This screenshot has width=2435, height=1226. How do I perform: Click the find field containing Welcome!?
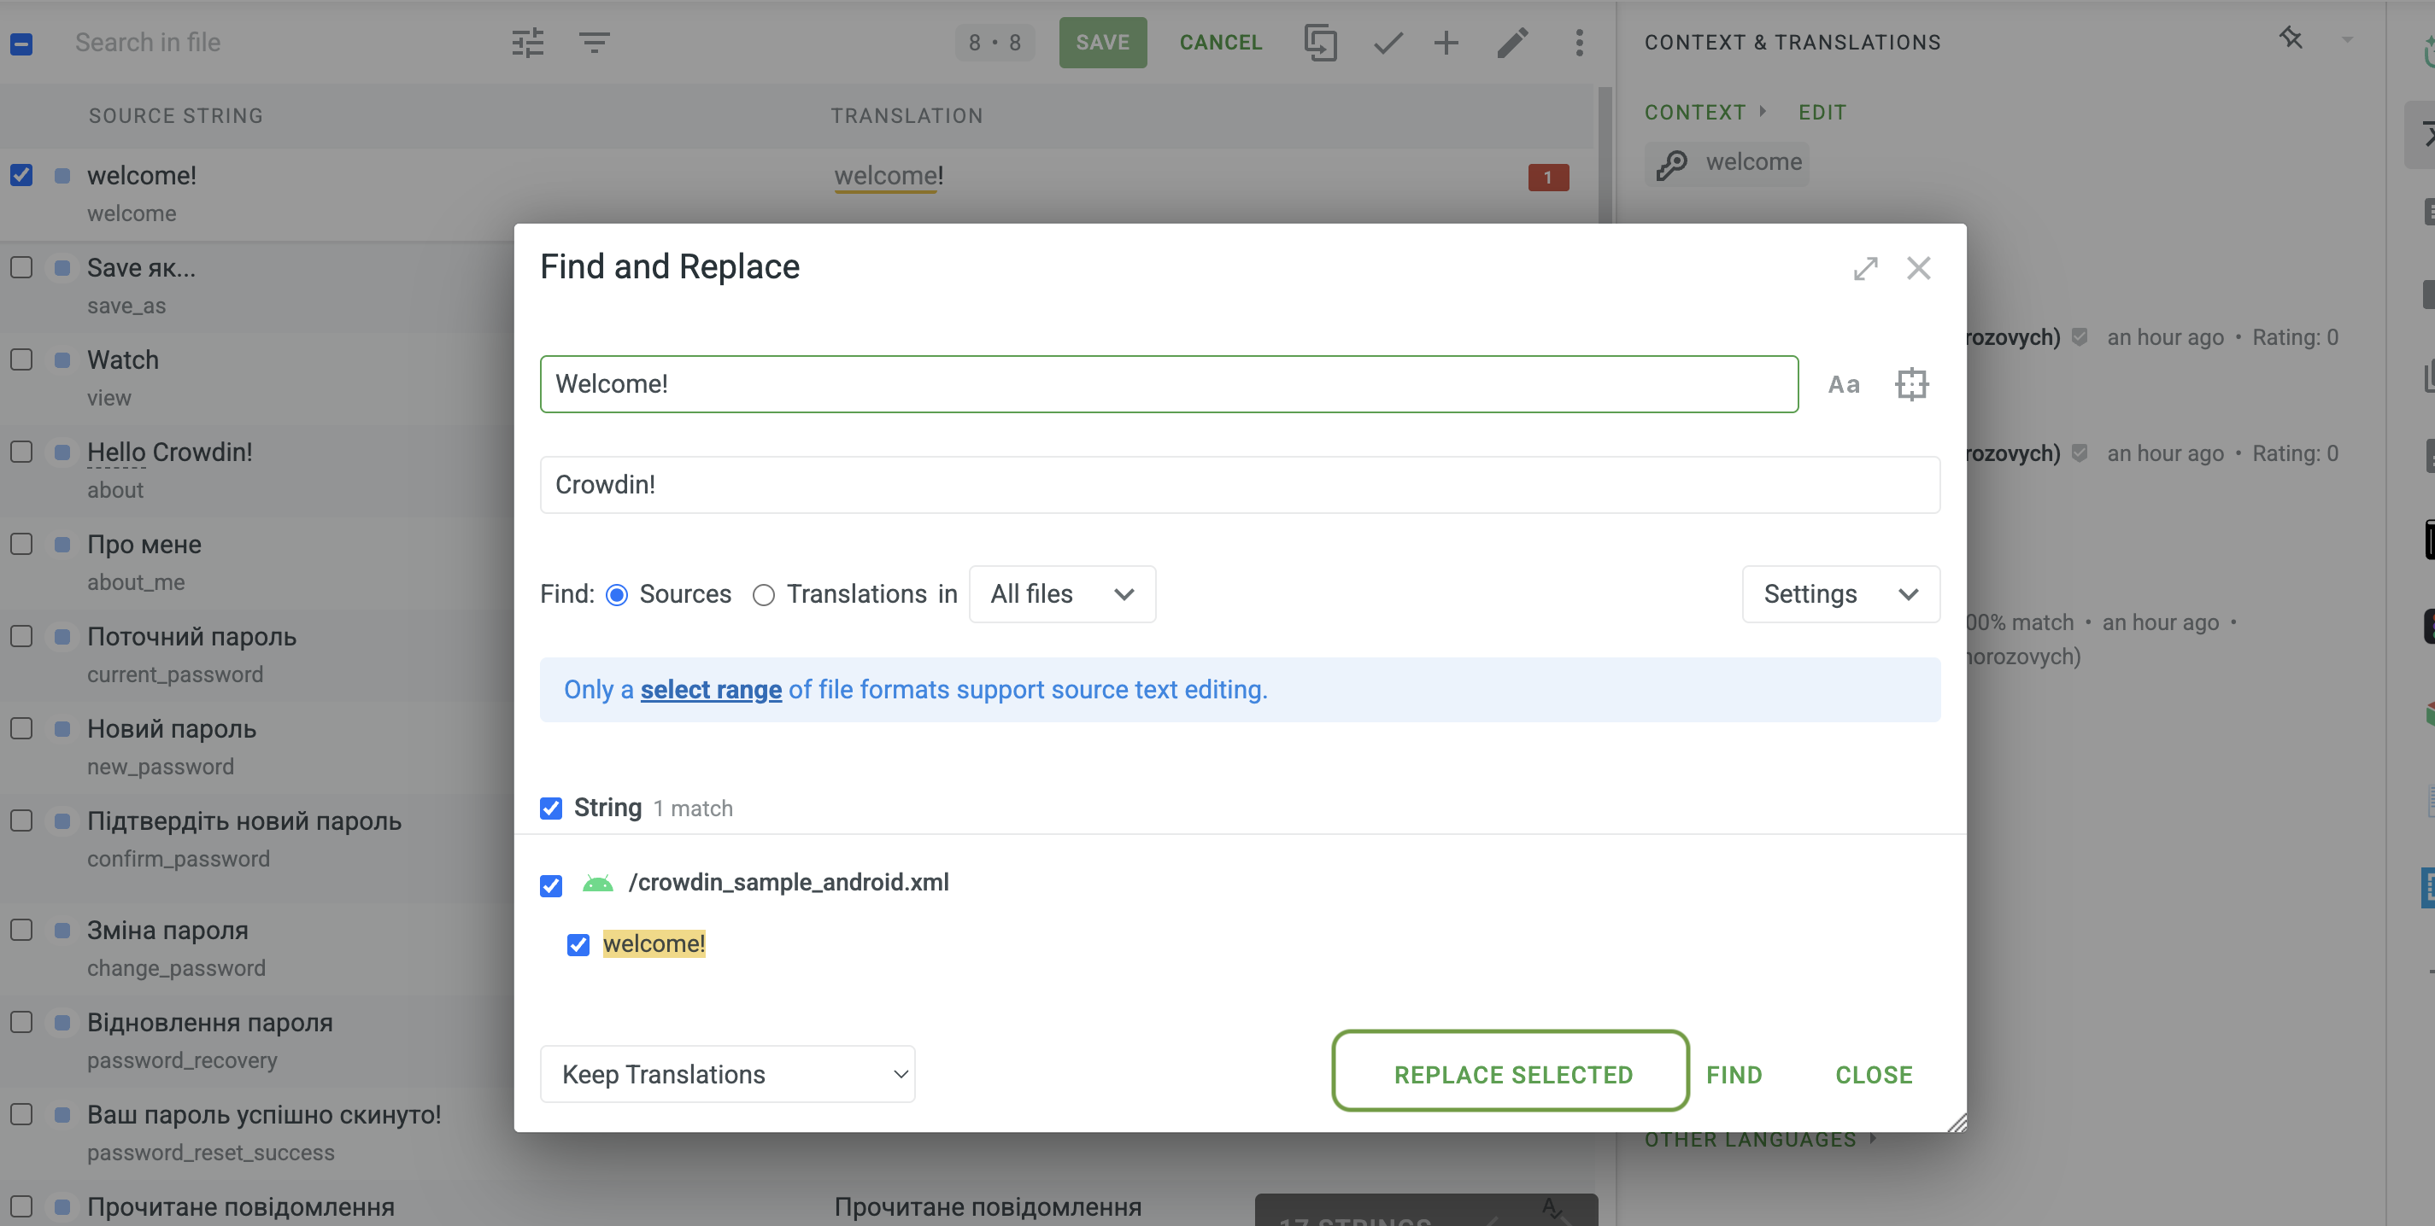pos(1168,384)
